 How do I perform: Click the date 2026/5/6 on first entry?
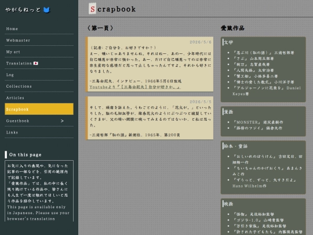point(201,42)
